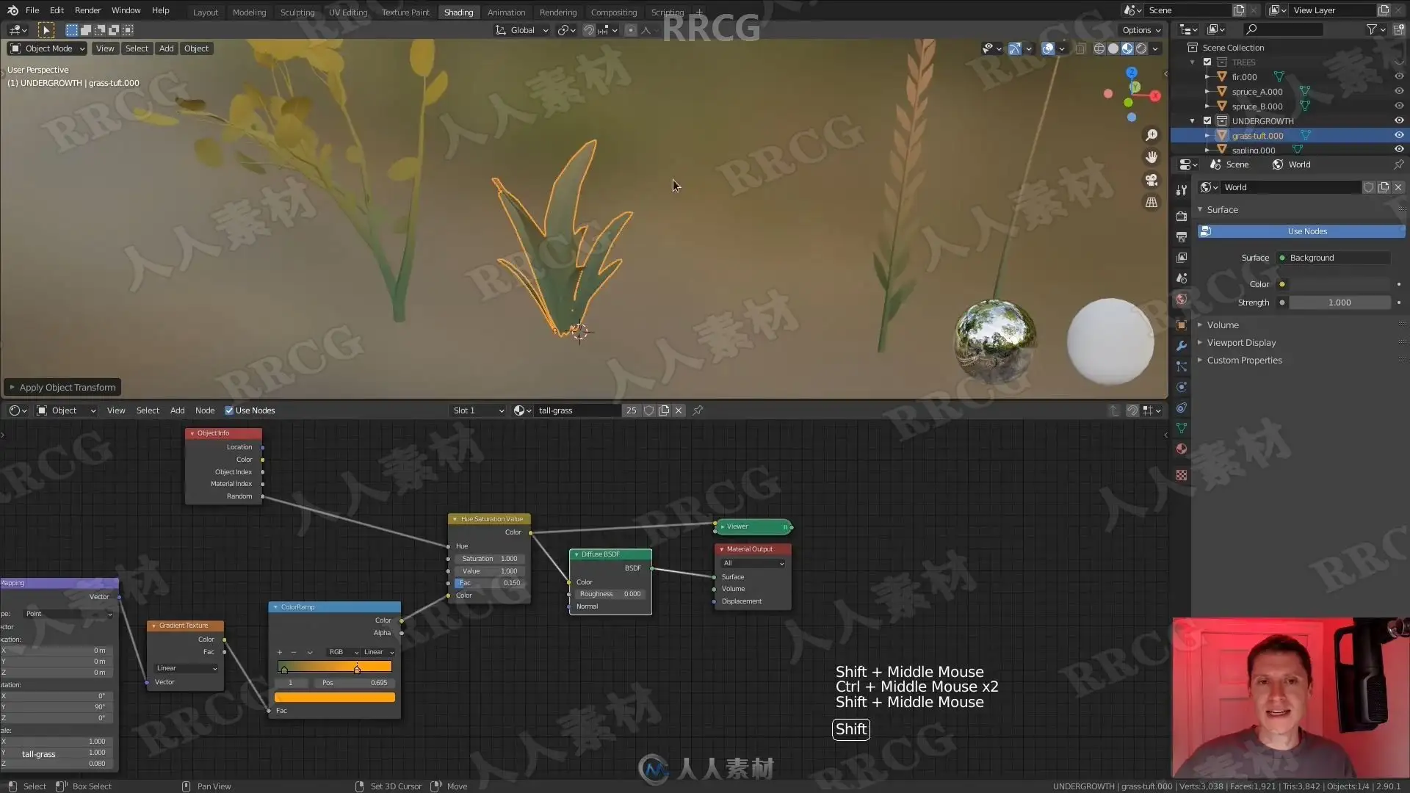The width and height of the screenshot is (1410, 793).
Task: Pin the tall-grass material node tree
Action: coord(698,410)
